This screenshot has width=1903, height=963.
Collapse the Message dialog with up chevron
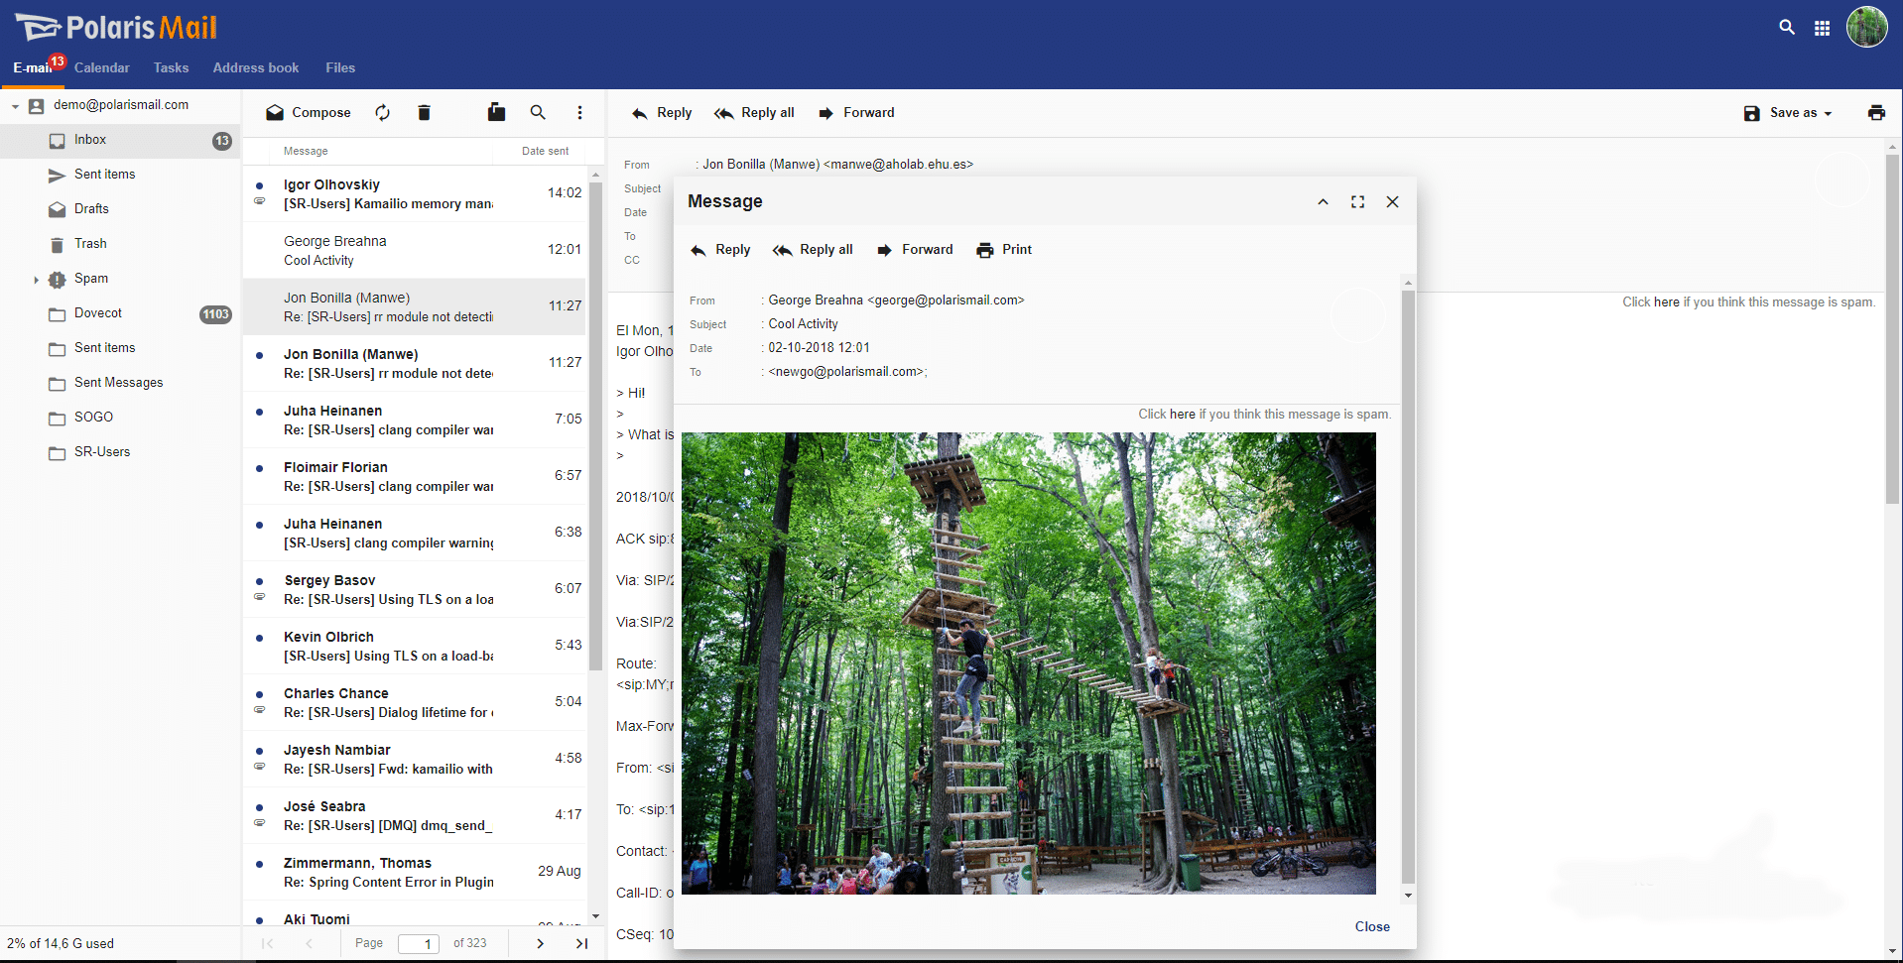point(1323,201)
